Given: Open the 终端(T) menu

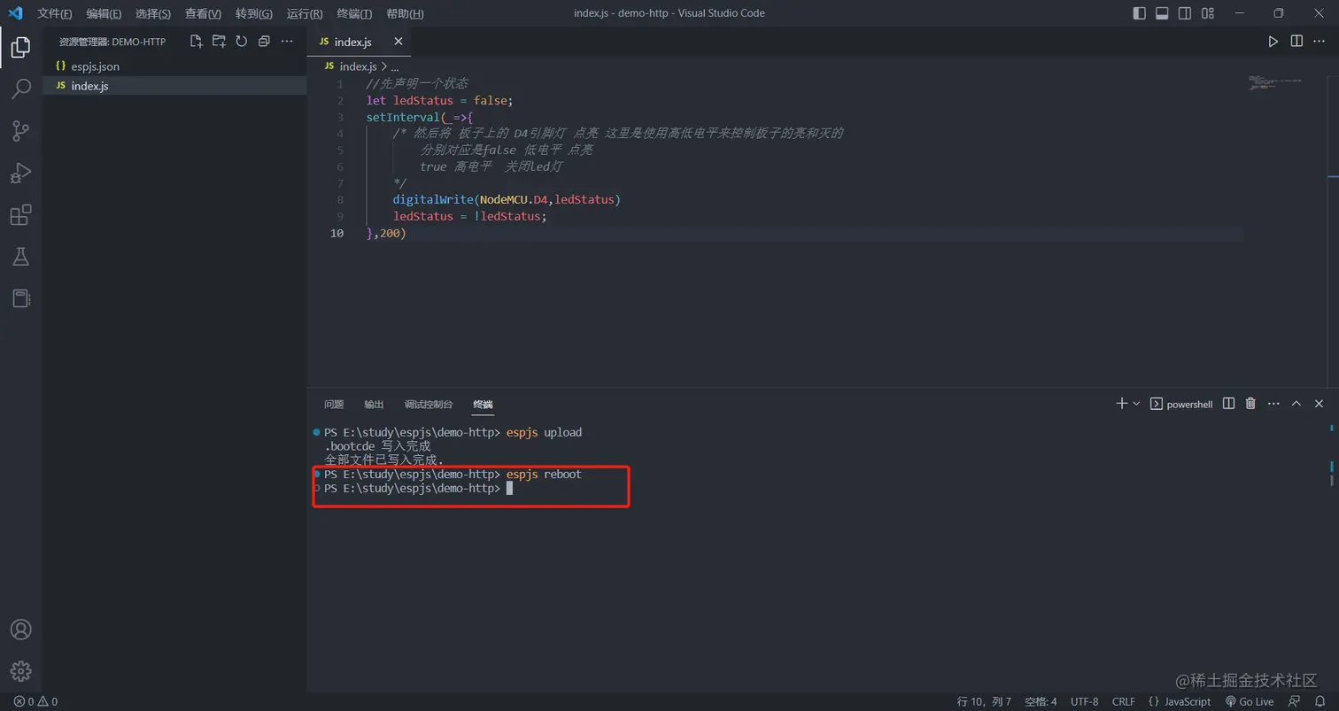Looking at the screenshot, I should click(x=355, y=13).
